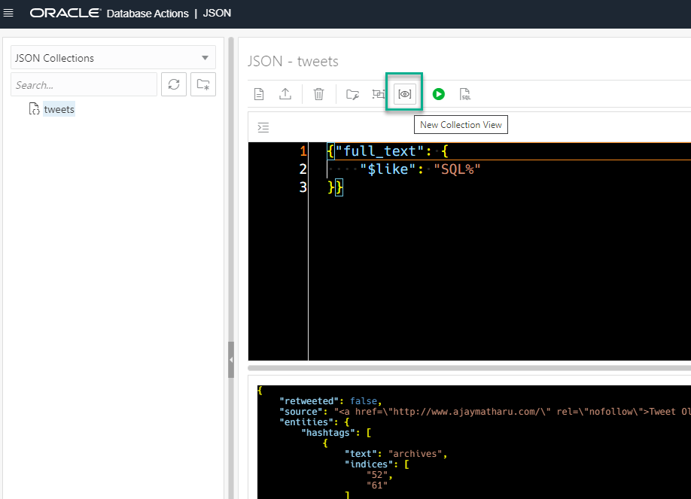Open the hamburger navigation menu

point(8,14)
